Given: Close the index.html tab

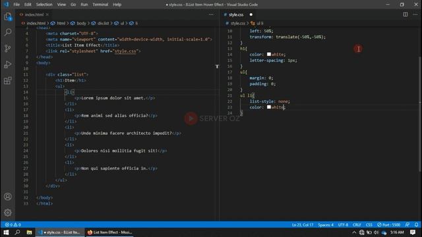Looking at the screenshot, I should pyautogui.click(x=47, y=14).
